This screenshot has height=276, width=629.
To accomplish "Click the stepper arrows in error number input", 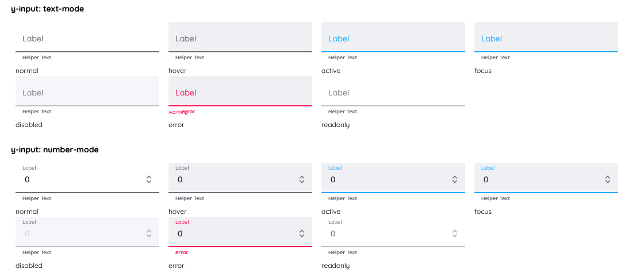I will coord(302,233).
